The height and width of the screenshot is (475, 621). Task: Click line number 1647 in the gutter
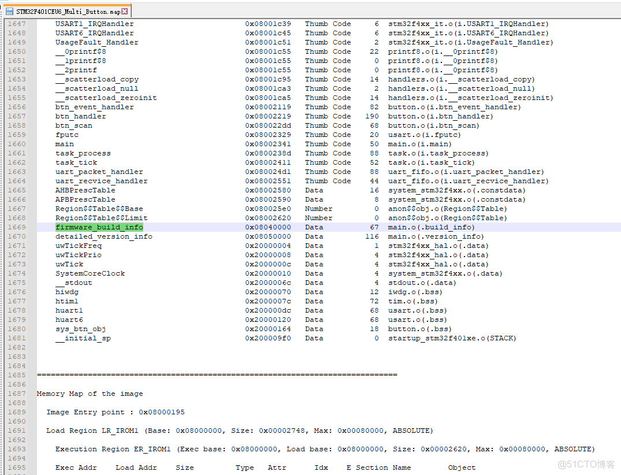pyautogui.click(x=17, y=24)
